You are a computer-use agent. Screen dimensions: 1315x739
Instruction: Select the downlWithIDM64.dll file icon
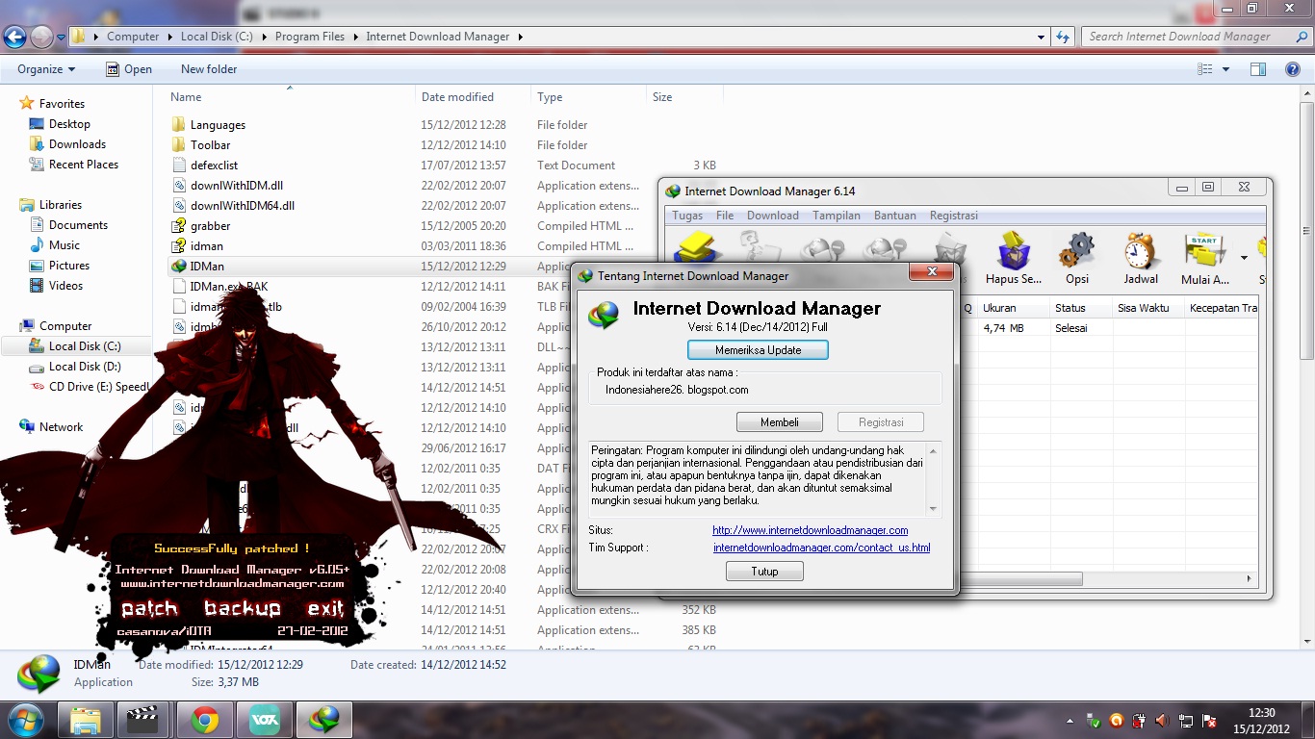(x=178, y=206)
